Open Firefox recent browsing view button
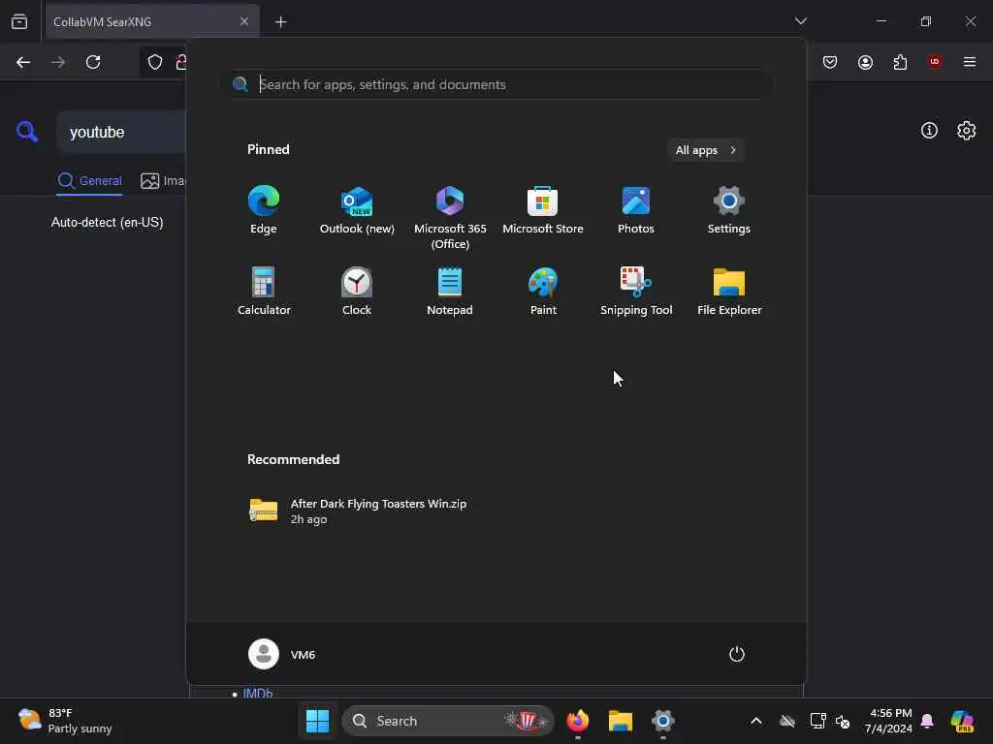 (x=19, y=21)
